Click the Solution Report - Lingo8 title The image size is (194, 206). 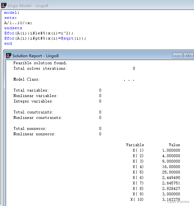[x=35, y=56]
